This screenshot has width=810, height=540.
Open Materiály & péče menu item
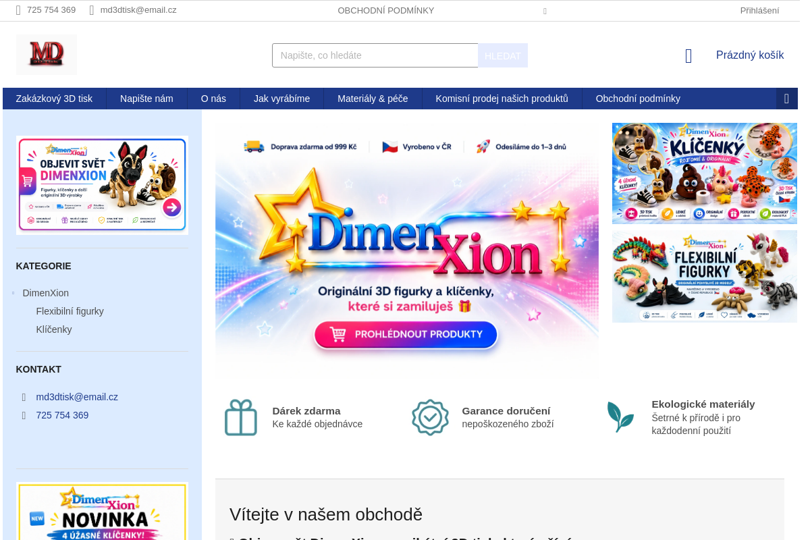click(x=373, y=99)
